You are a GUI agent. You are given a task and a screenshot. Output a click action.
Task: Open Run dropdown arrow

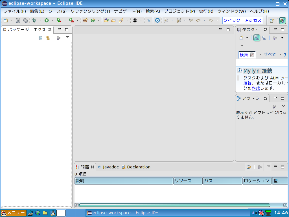52,20
